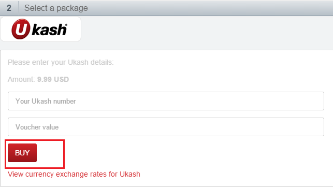The image size is (333, 187).
Task: Click the 'Select a package' step title
Action: pyautogui.click(x=56, y=8)
